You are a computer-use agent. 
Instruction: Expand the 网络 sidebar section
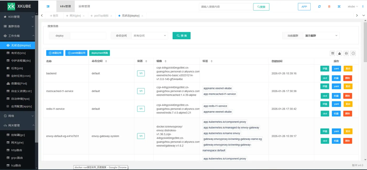pos(18,116)
